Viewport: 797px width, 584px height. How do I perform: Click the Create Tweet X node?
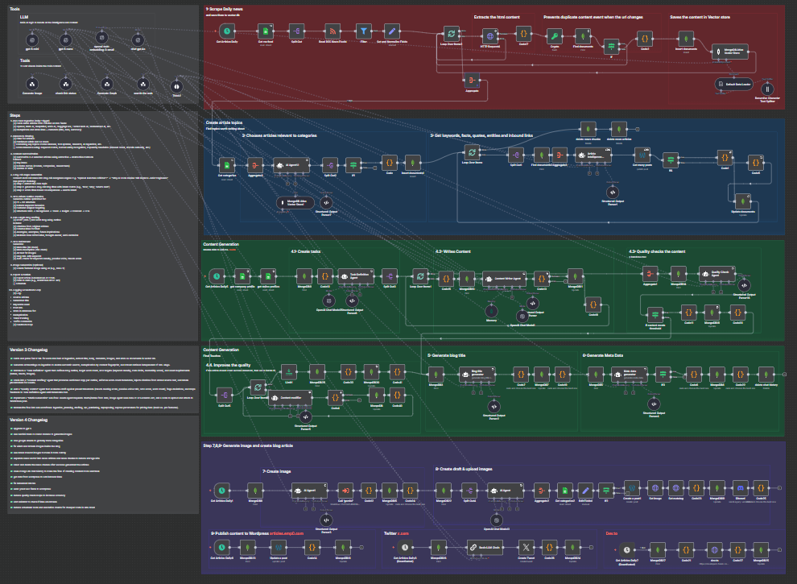(524, 548)
